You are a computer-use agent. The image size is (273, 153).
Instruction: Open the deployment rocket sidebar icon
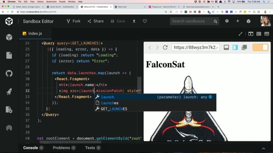click(x=9, y=91)
